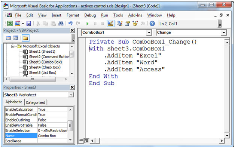Open the Properties Window toolbar icon
The image size is (235, 148).
click(x=127, y=24)
